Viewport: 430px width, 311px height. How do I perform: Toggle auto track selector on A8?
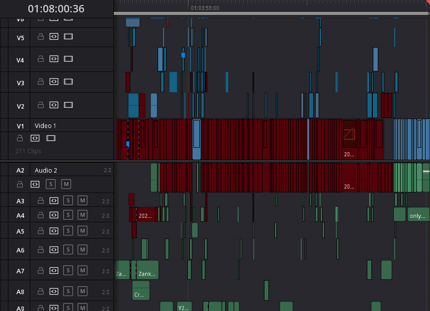click(x=54, y=291)
